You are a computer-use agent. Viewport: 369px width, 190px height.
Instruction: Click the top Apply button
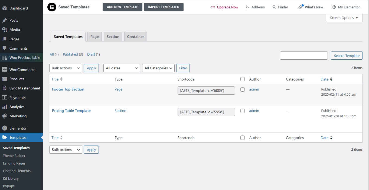point(91,68)
